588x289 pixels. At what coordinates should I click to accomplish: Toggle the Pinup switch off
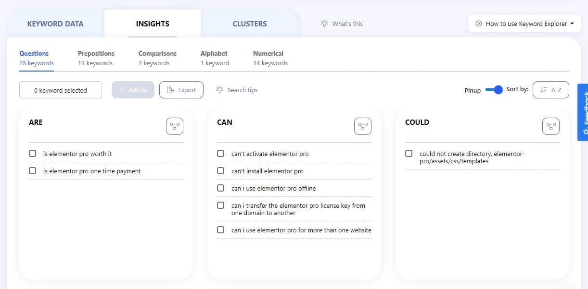pos(494,90)
